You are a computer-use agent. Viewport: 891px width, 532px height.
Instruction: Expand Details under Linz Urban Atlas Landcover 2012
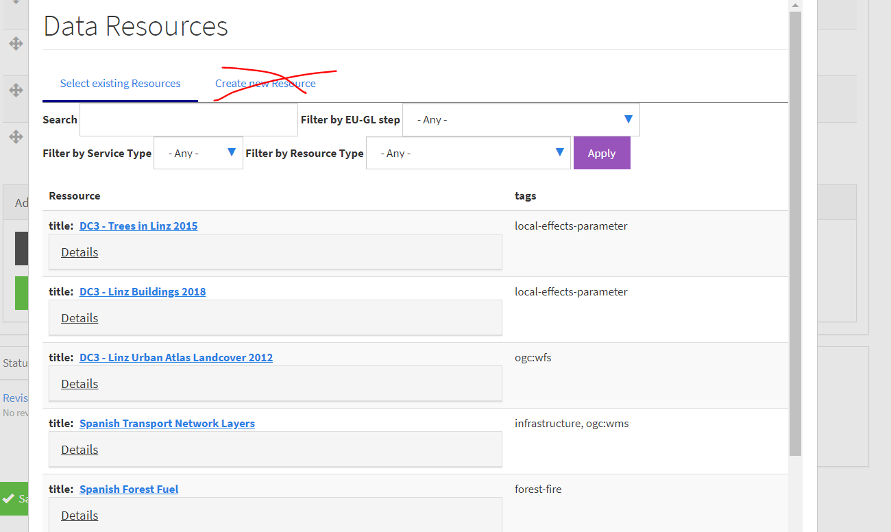tap(79, 383)
